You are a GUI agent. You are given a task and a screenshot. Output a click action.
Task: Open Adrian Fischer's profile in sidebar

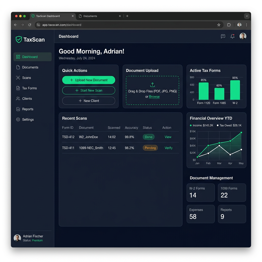[x=32, y=238]
